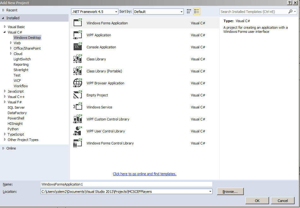Select the WPF Browser Application template name
The height and width of the screenshot is (208, 300).
coord(105,83)
